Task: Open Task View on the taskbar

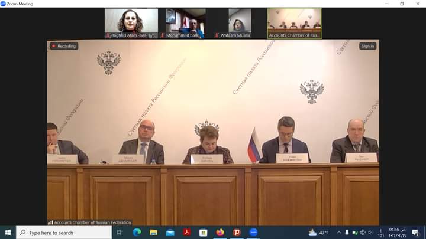Action: click(x=120, y=233)
